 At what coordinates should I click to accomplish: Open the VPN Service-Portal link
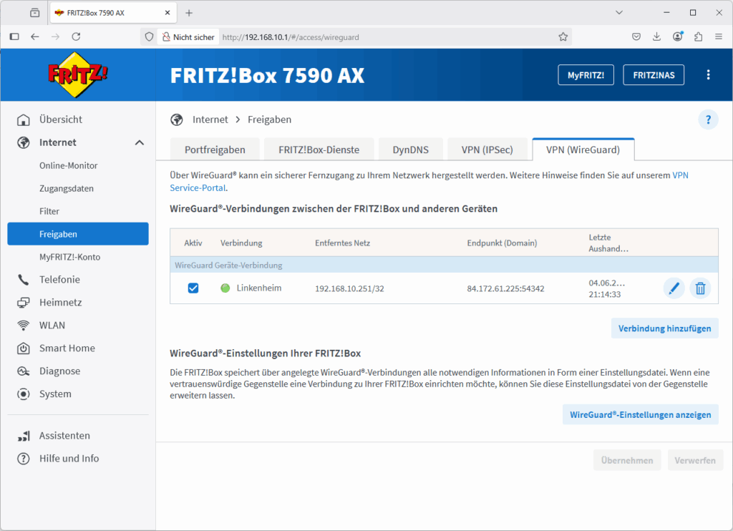tap(198, 188)
